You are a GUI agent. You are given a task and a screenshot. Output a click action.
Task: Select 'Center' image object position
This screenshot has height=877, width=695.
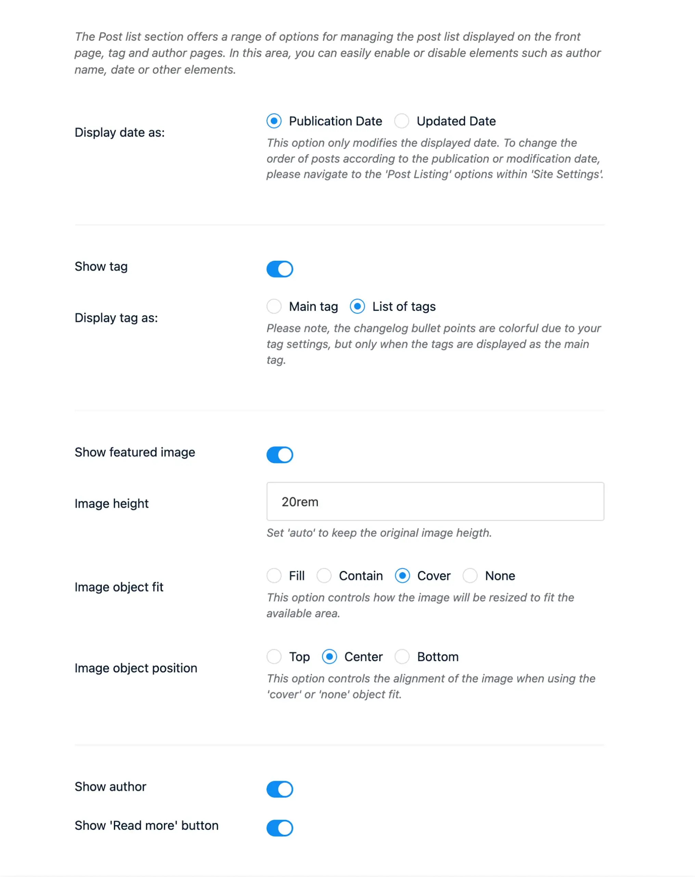[x=329, y=656]
